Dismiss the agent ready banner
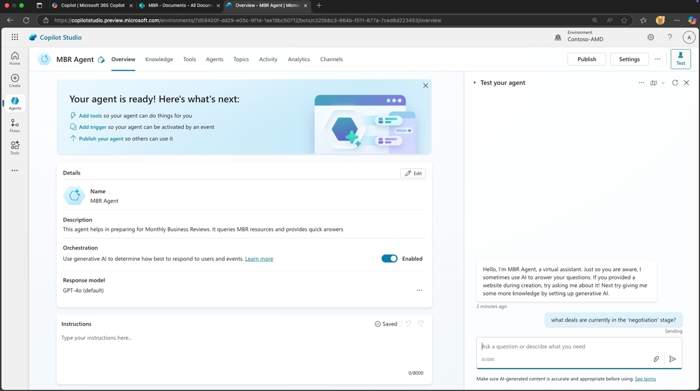 coord(426,85)
